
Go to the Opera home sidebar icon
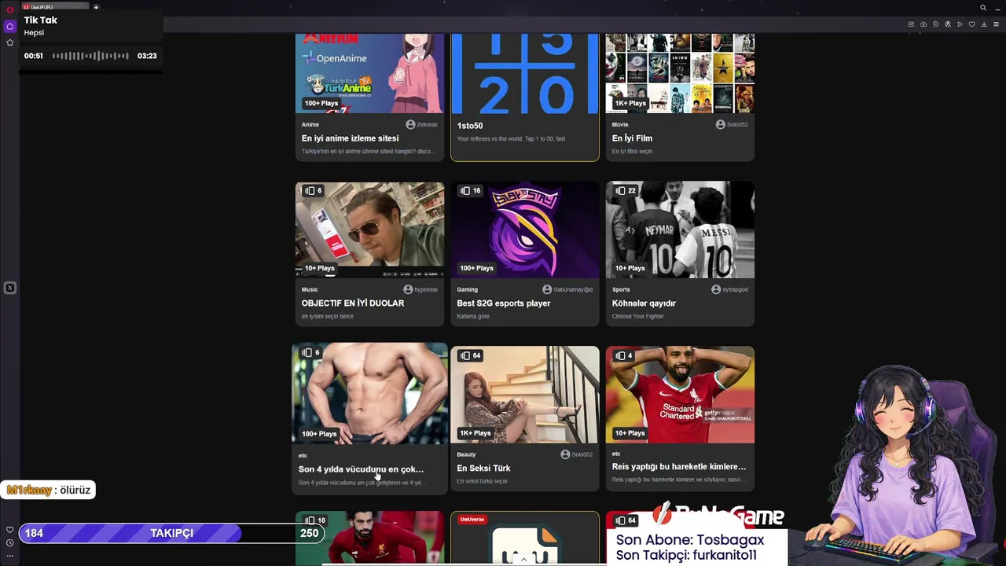pyautogui.click(x=9, y=26)
